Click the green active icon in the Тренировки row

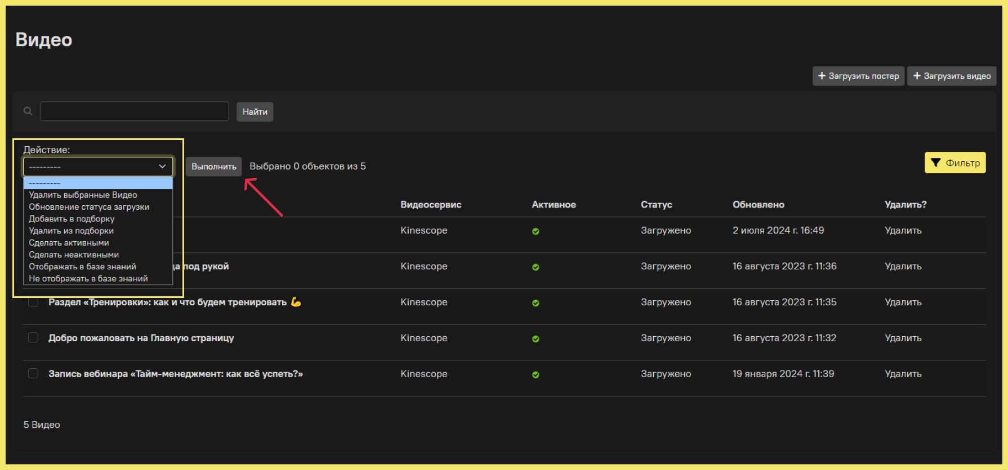(536, 303)
